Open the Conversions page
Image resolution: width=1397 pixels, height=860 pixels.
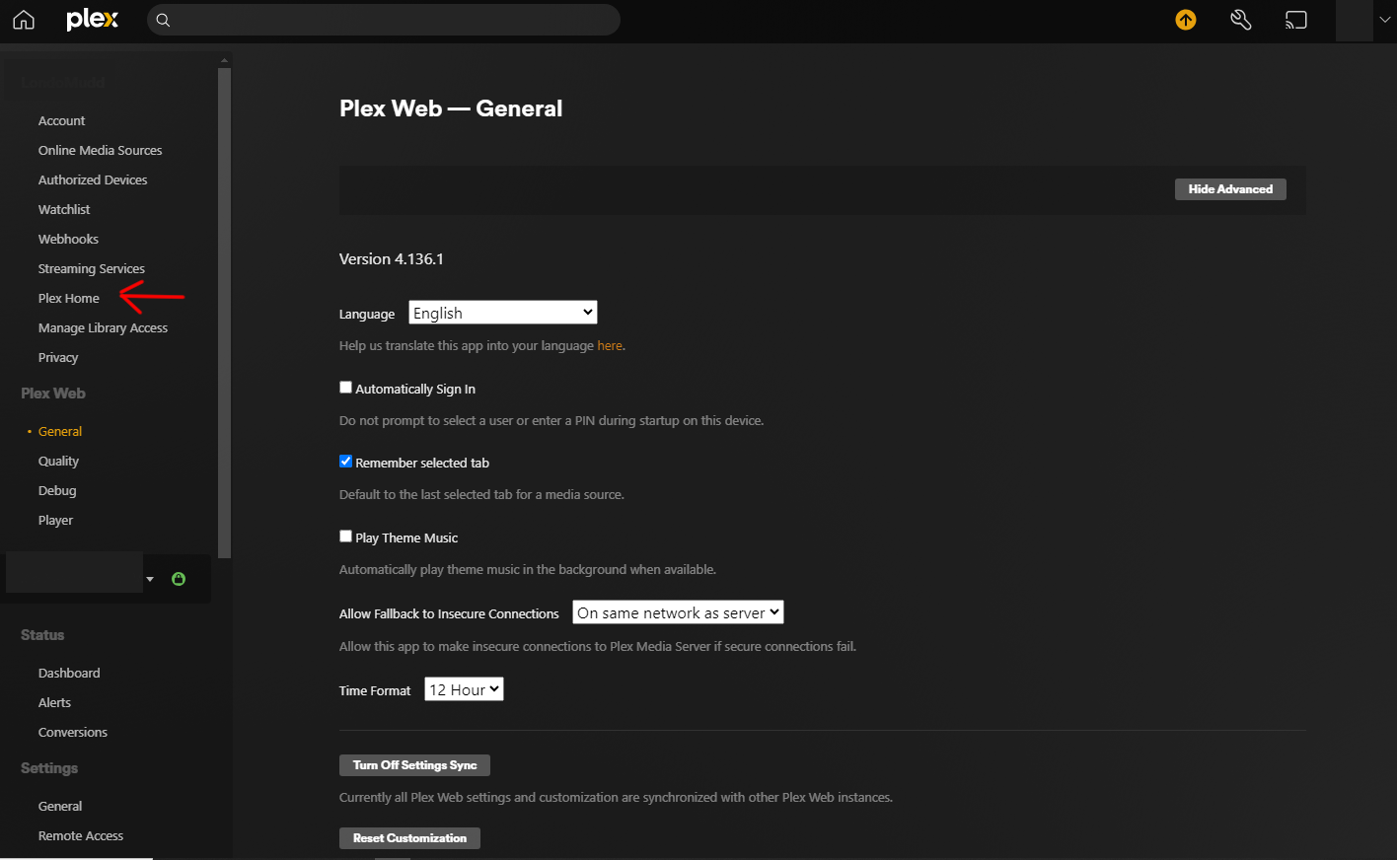[x=72, y=732]
